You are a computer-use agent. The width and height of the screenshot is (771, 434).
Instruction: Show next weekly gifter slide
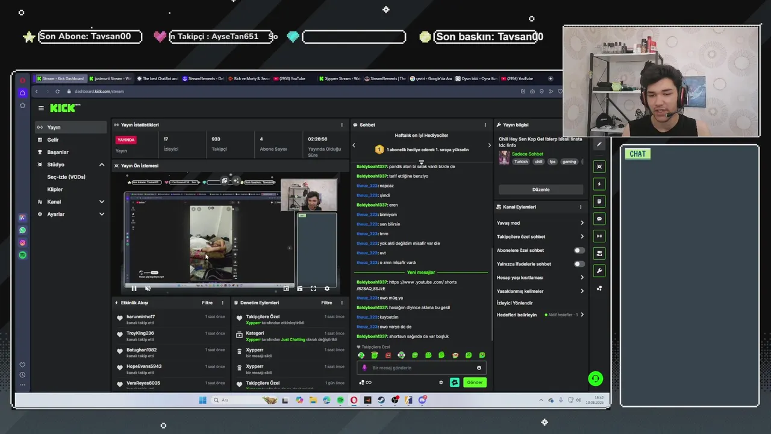(x=489, y=145)
